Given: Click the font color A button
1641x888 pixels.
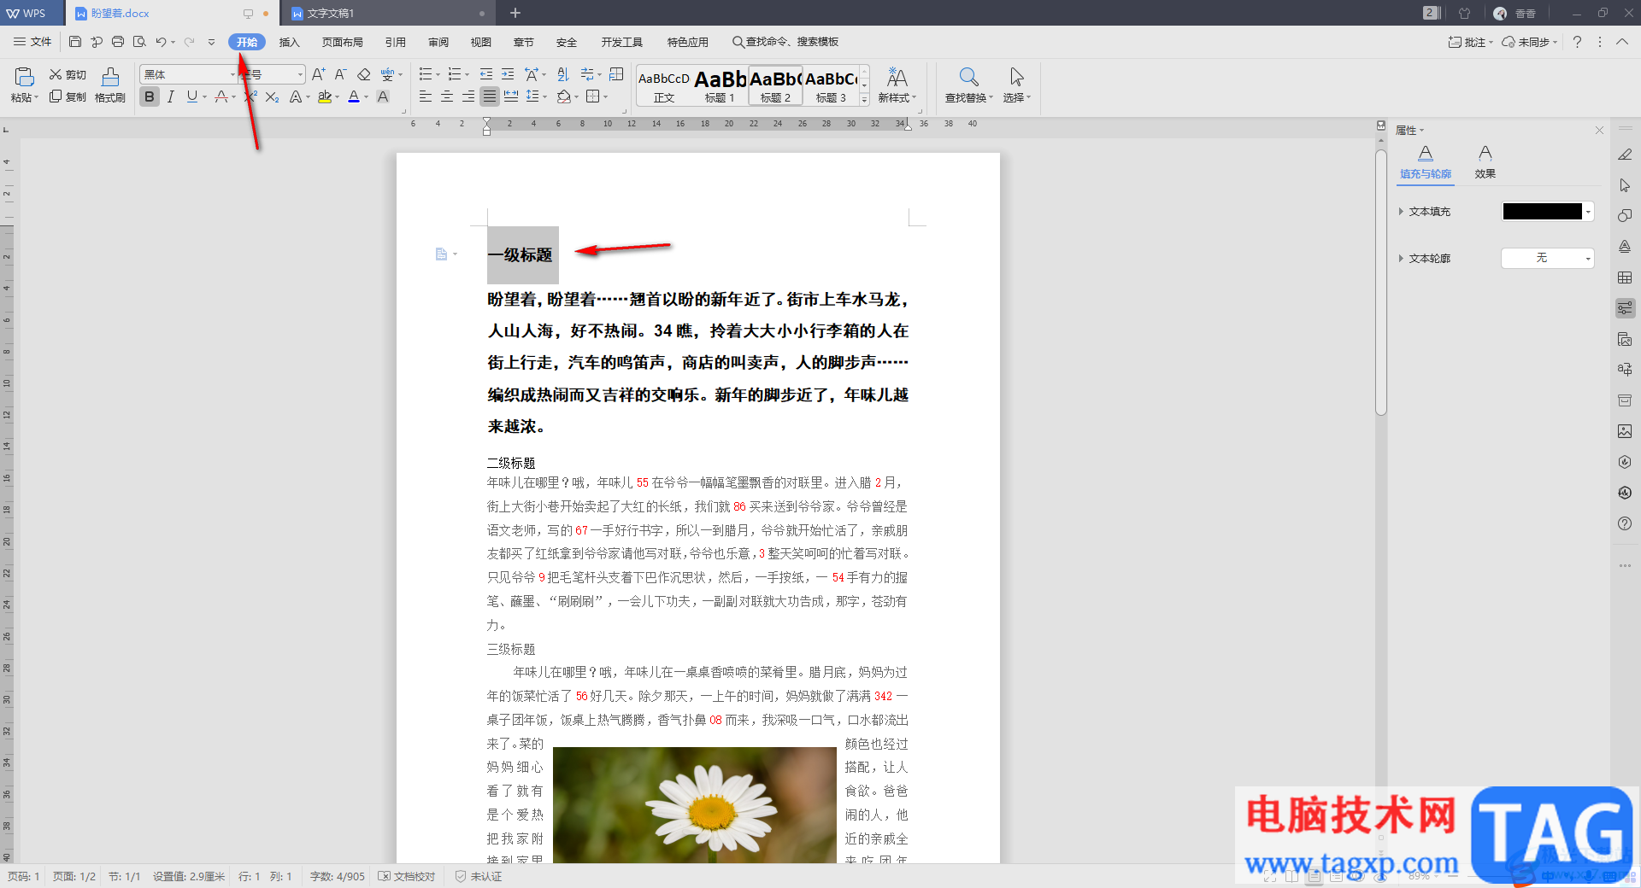Looking at the screenshot, I should 354,96.
